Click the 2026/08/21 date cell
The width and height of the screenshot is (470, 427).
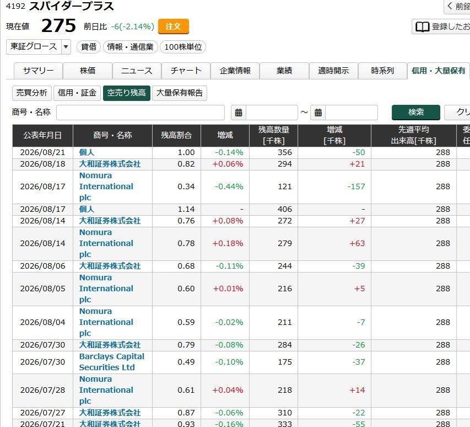pos(42,152)
